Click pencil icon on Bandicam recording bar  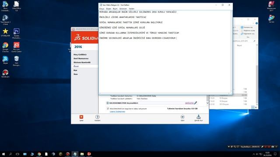click(262, 147)
